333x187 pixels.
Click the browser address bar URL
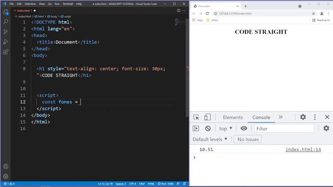point(235,14)
